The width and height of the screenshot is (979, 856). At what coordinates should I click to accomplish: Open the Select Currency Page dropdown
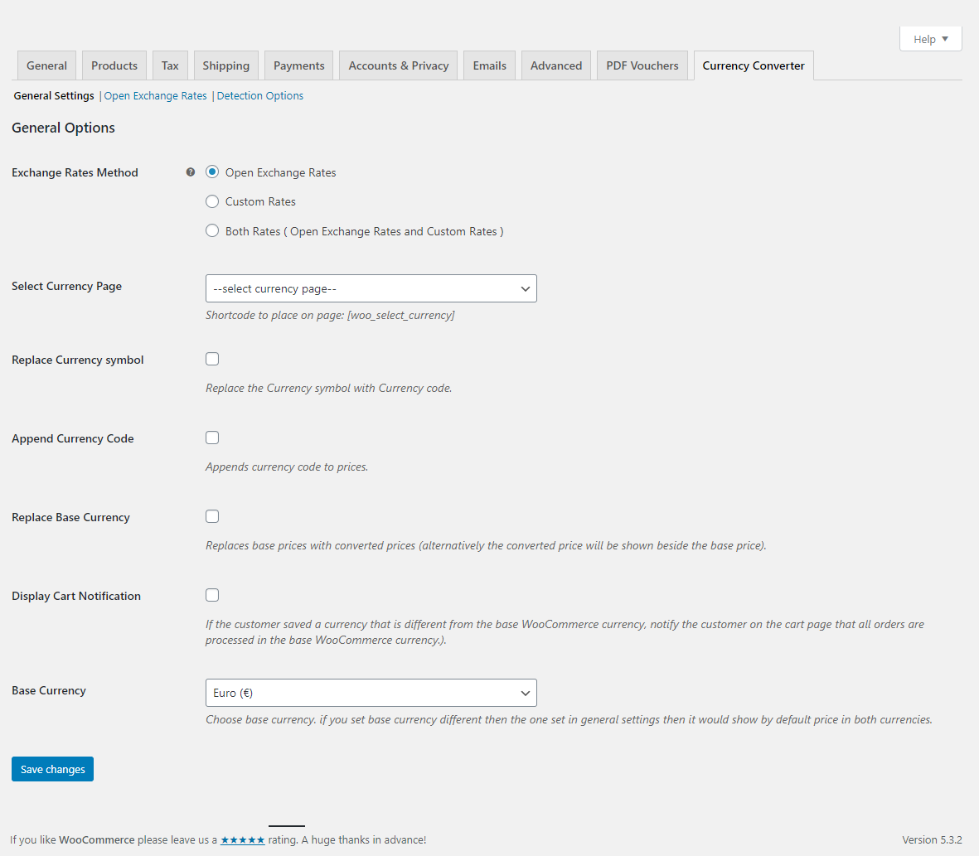(x=371, y=288)
